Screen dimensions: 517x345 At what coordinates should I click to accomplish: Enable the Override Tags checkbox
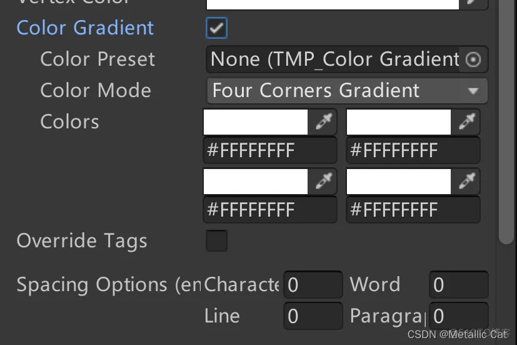point(217,240)
